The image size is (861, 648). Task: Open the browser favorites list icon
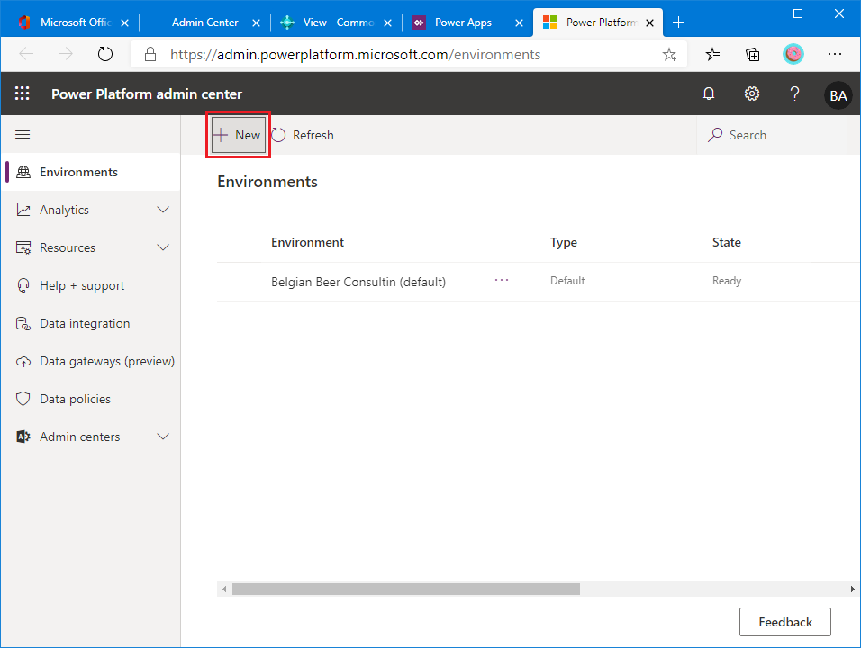click(712, 54)
